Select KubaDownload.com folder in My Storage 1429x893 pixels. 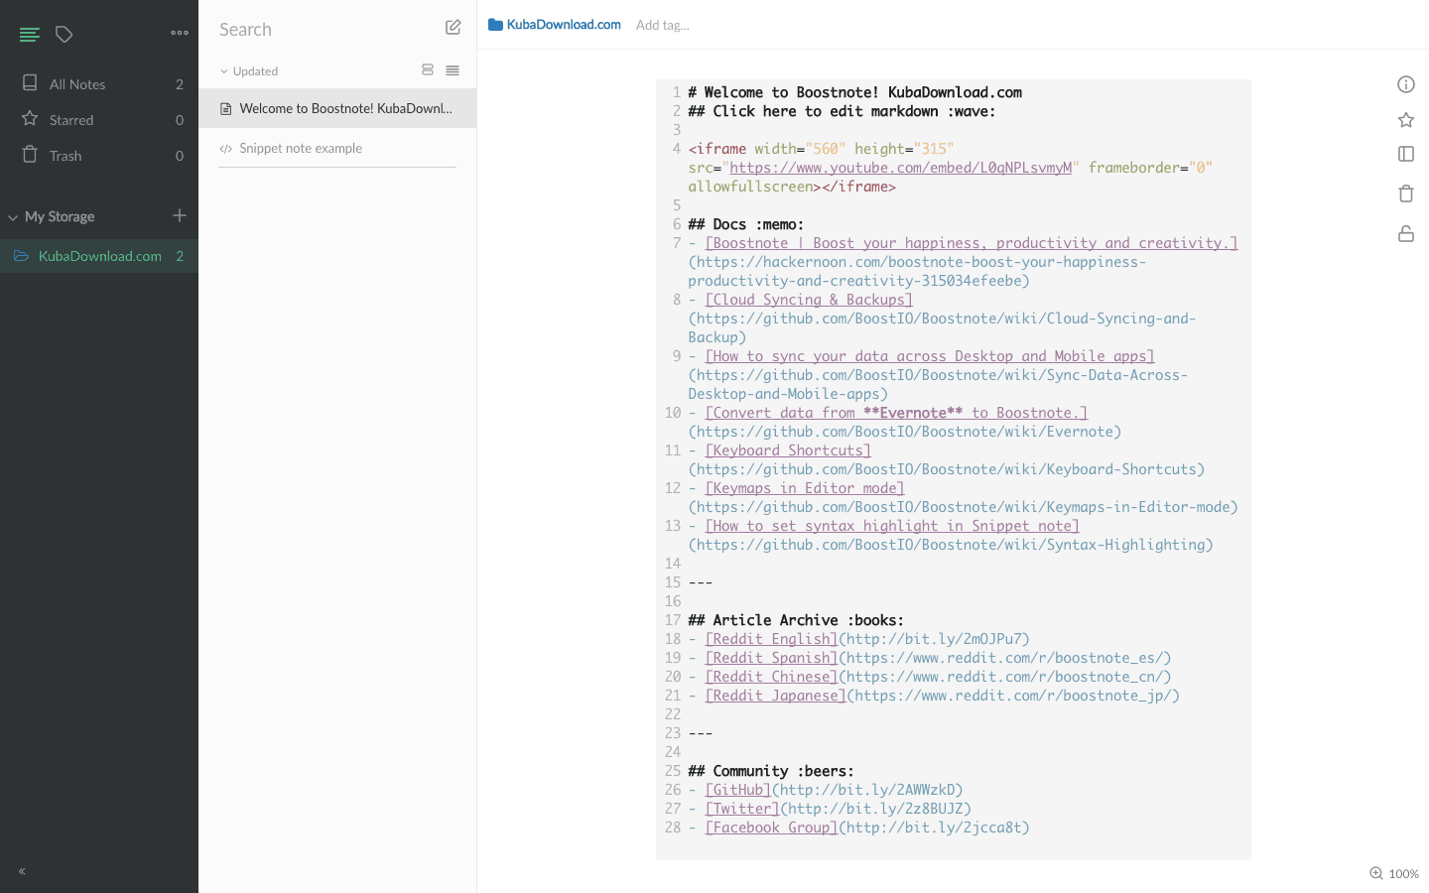99,256
